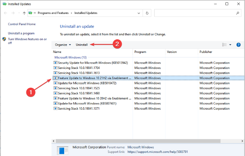Click the change view icon
245x156 pixels.
tap(224, 45)
